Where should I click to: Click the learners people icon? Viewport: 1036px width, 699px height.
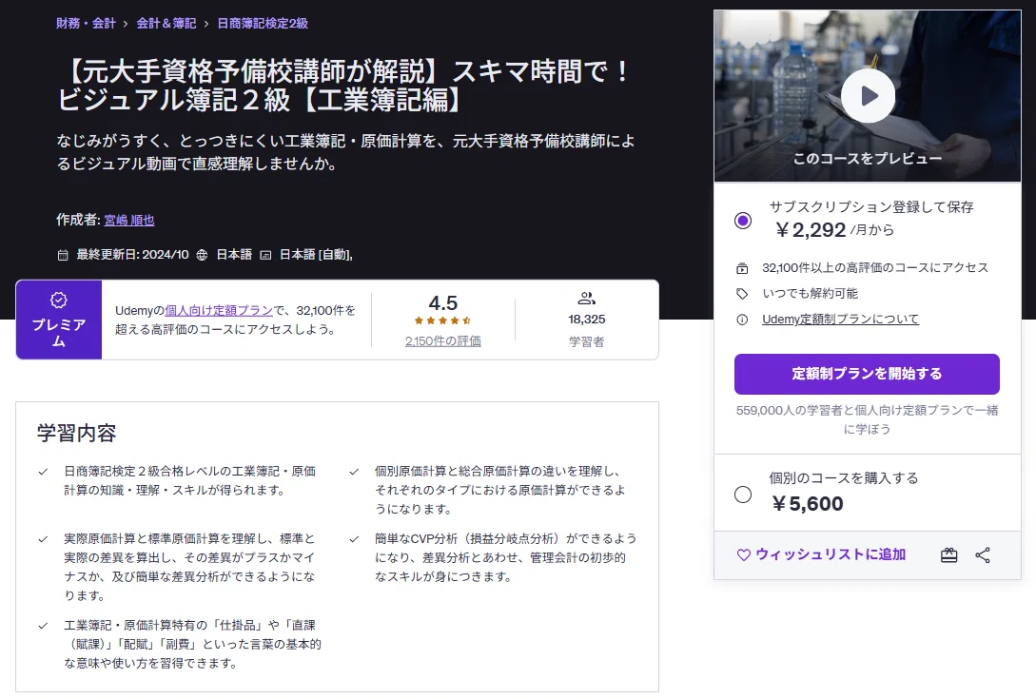pyautogui.click(x=586, y=299)
